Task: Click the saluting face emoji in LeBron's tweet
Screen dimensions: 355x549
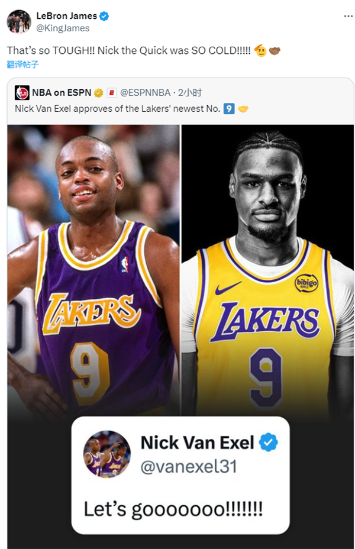Action: click(260, 51)
